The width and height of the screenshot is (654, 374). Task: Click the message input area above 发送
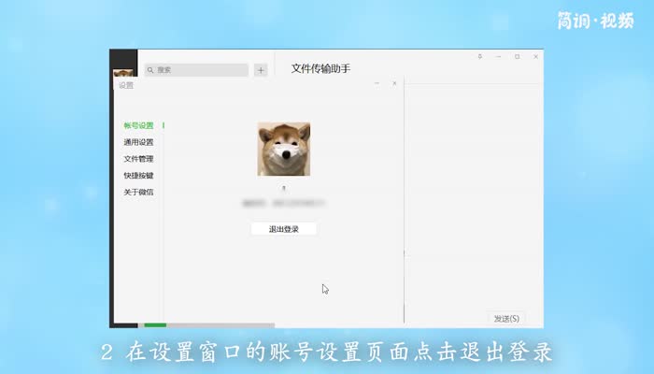point(472,280)
